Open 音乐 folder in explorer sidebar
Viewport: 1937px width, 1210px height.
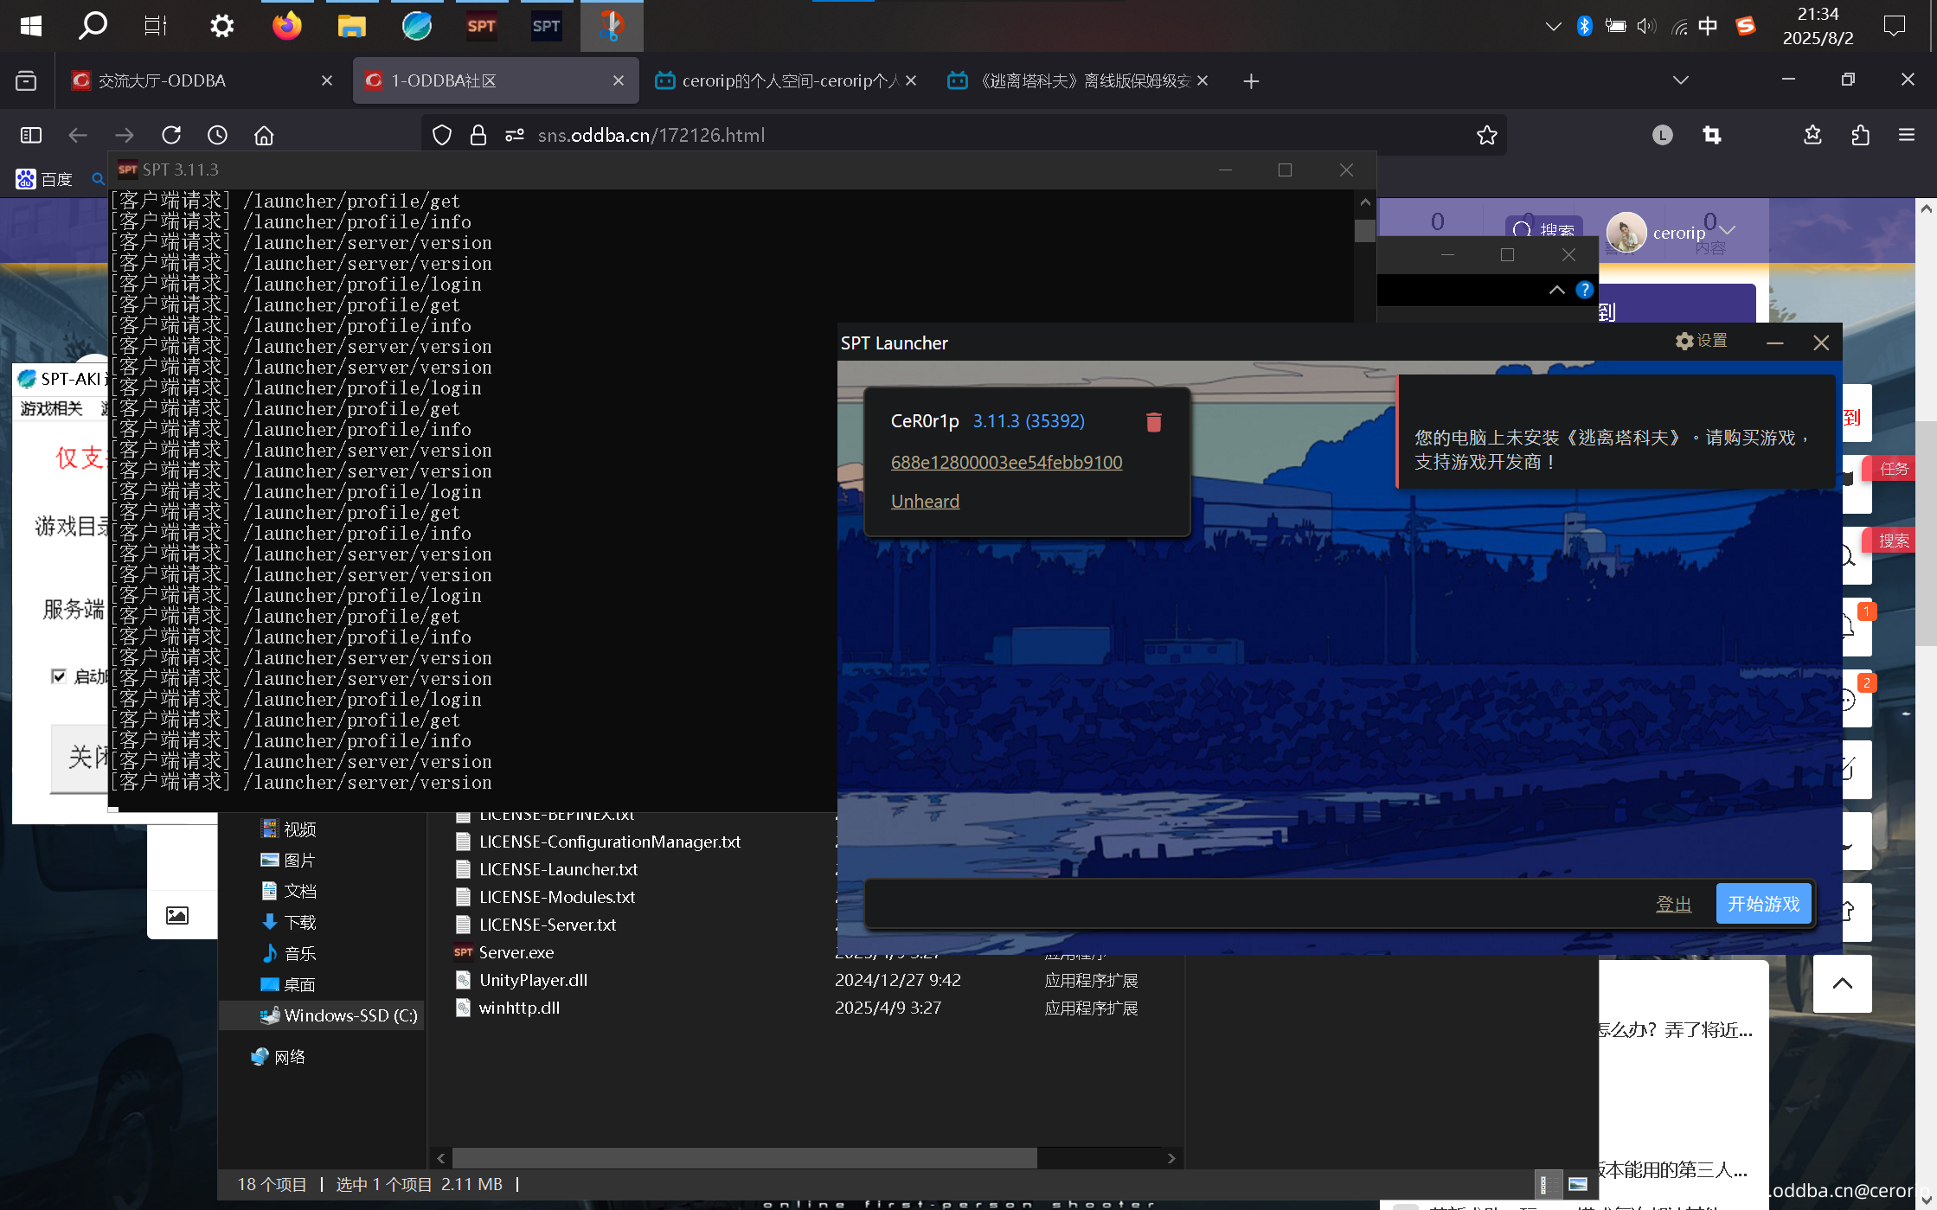pos(289,953)
